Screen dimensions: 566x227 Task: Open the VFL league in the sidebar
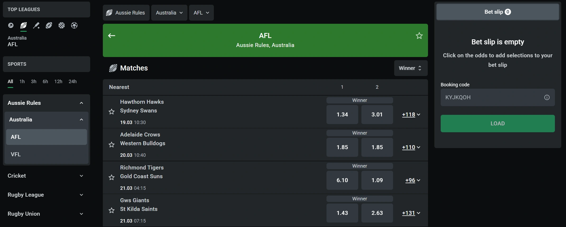click(x=16, y=154)
